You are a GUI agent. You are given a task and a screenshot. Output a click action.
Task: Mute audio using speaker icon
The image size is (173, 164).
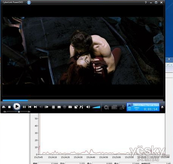88,107
